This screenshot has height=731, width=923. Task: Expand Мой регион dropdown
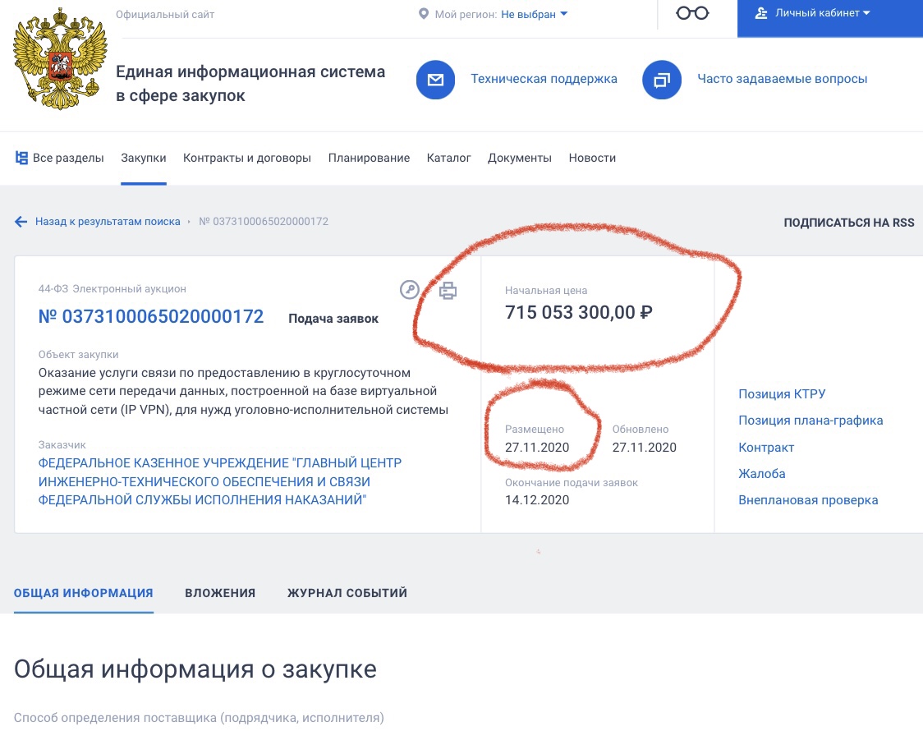[534, 14]
